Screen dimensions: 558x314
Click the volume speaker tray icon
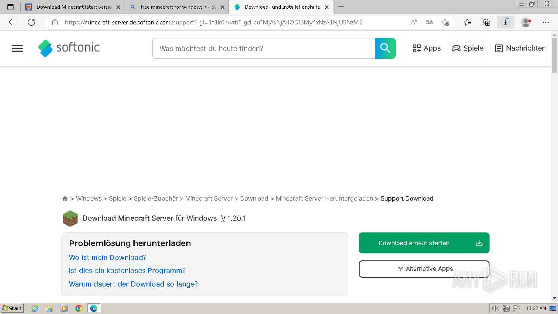click(x=495, y=308)
